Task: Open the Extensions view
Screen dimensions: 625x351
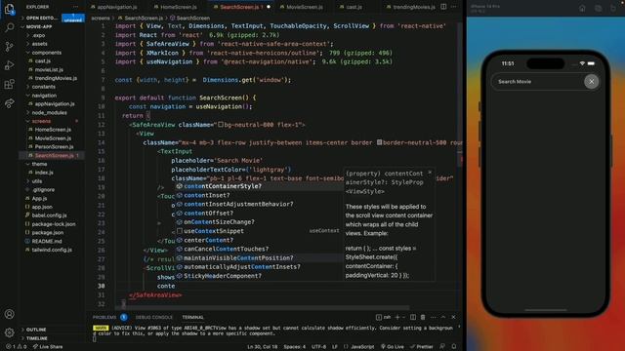Action: pyautogui.click(x=9, y=84)
